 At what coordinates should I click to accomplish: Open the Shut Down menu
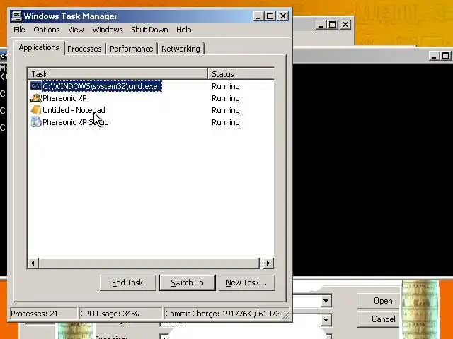(149, 30)
